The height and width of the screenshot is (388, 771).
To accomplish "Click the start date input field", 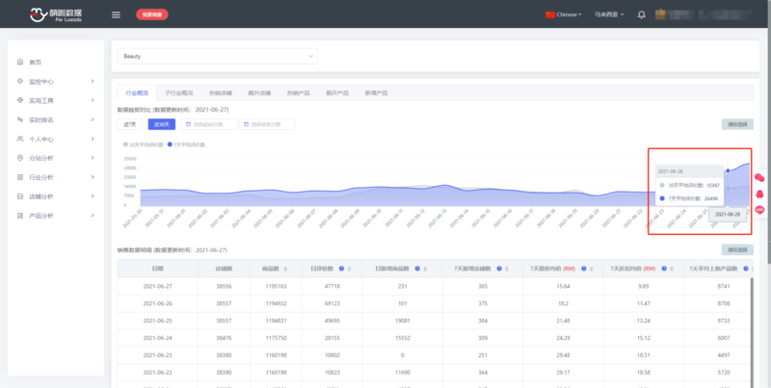I will coord(207,124).
